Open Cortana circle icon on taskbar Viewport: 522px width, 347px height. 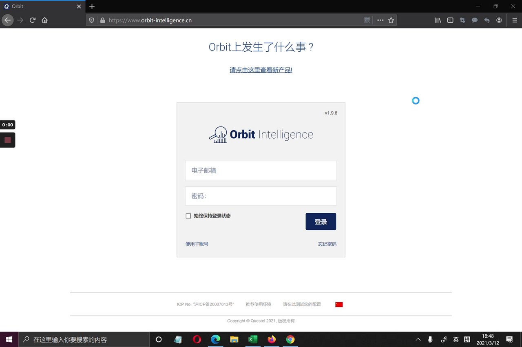click(x=159, y=339)
